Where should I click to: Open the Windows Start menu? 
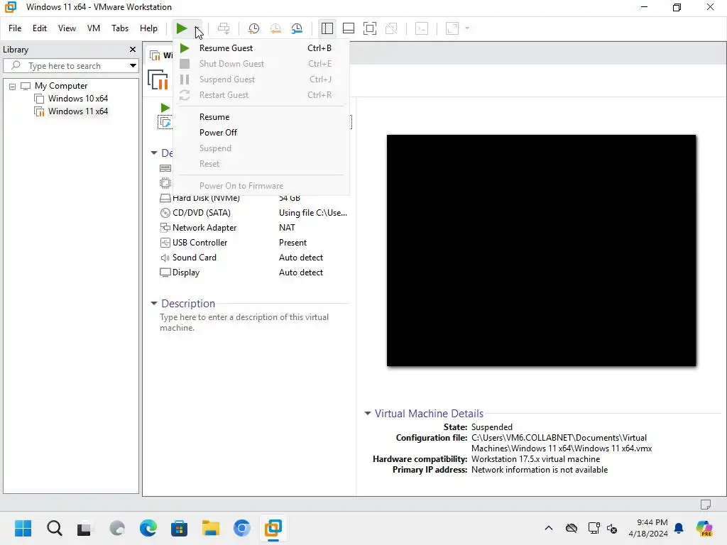tap(23, 528)
